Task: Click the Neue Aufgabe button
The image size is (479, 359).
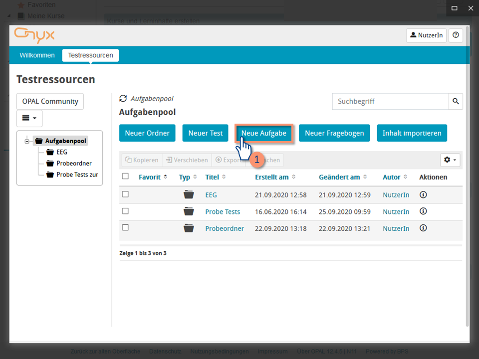Action: [264, 133]
